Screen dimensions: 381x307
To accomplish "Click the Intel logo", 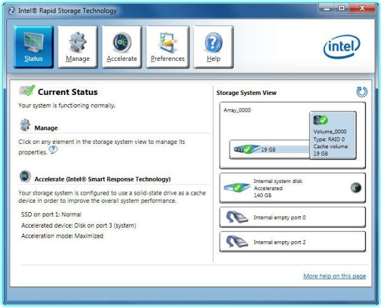I will tap(342, 47).
